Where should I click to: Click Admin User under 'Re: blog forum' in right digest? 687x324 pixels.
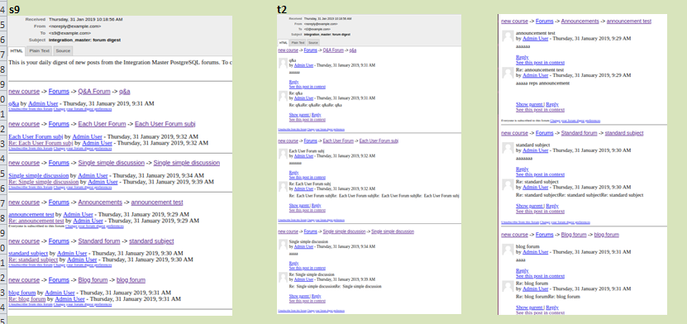pos(536,289)
